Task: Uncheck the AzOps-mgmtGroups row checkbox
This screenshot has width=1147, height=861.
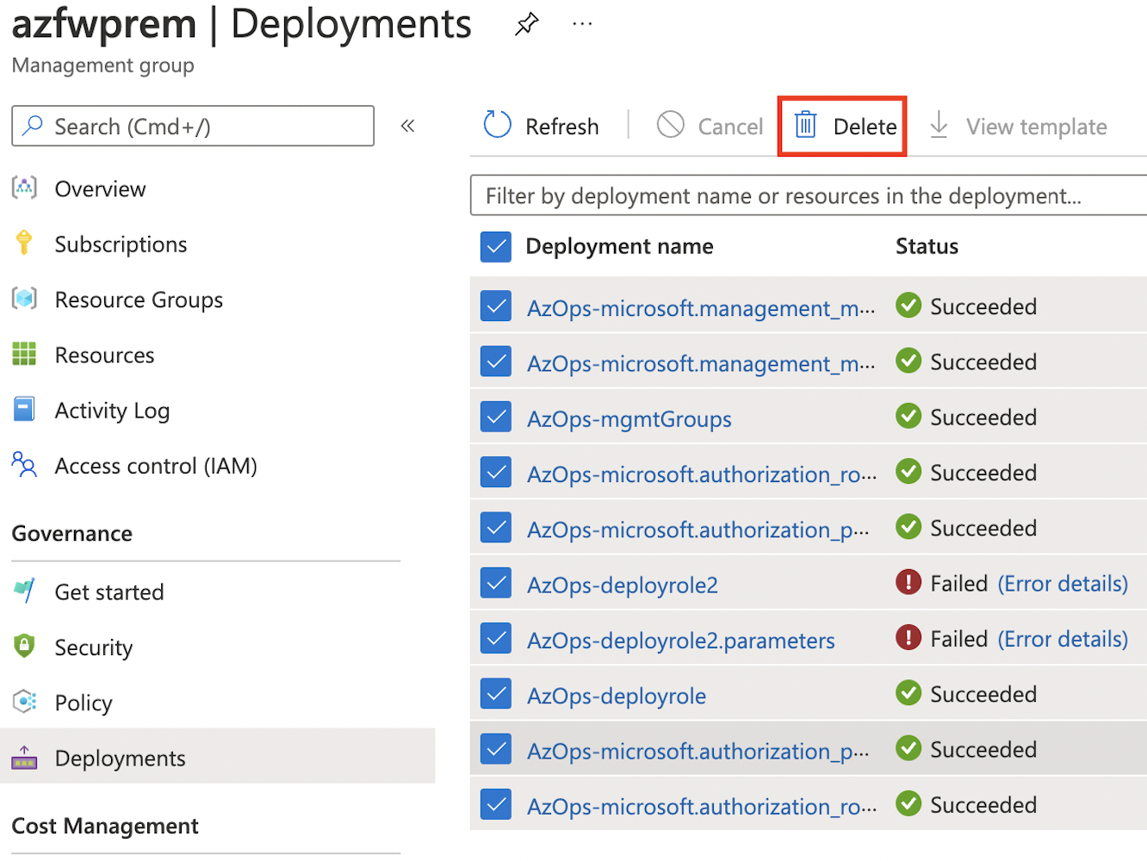Action: 495,416
